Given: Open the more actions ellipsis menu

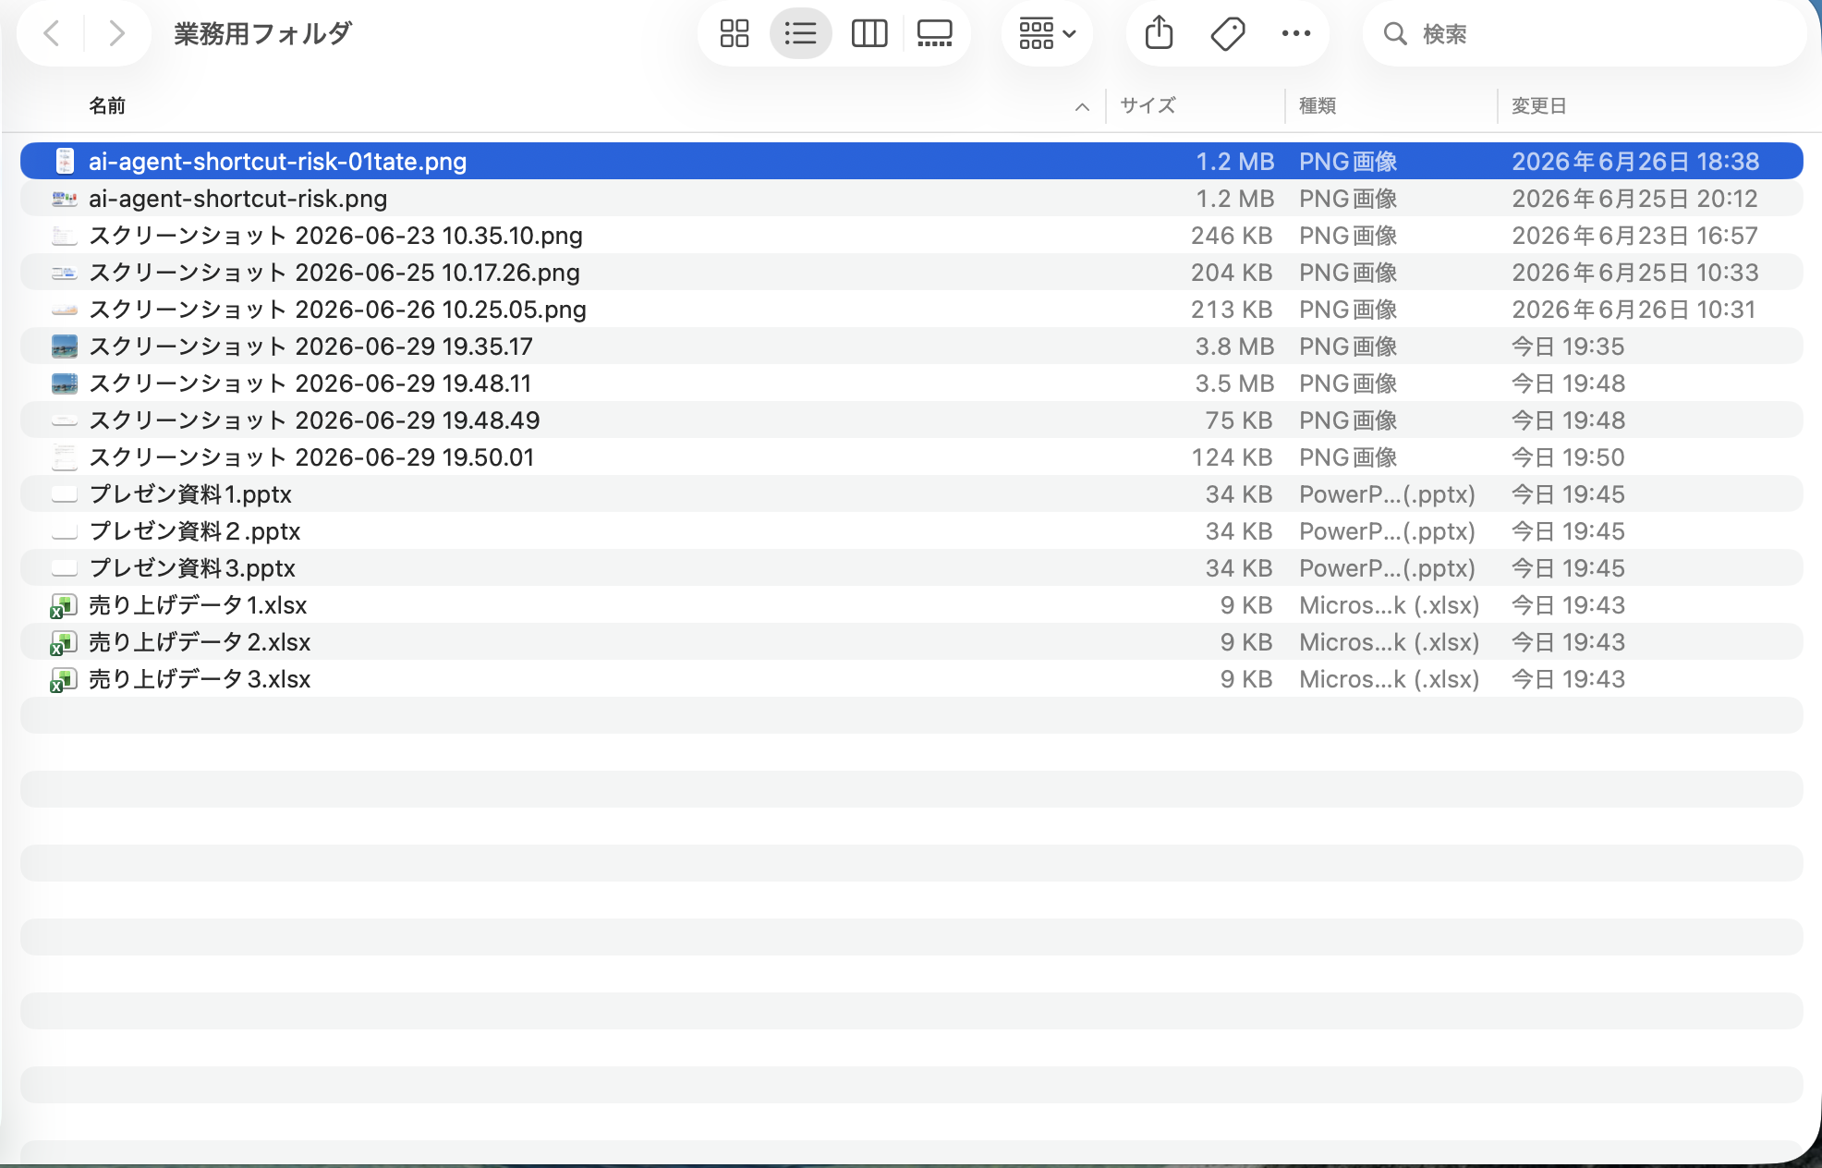Looking at the screenshot, I should [x=1295, y=34].
